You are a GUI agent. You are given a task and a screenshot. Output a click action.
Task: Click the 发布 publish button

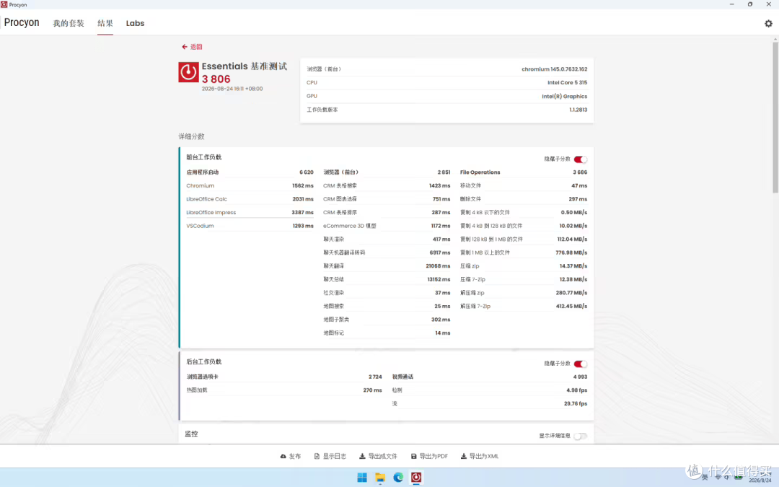tap(291, 456)
